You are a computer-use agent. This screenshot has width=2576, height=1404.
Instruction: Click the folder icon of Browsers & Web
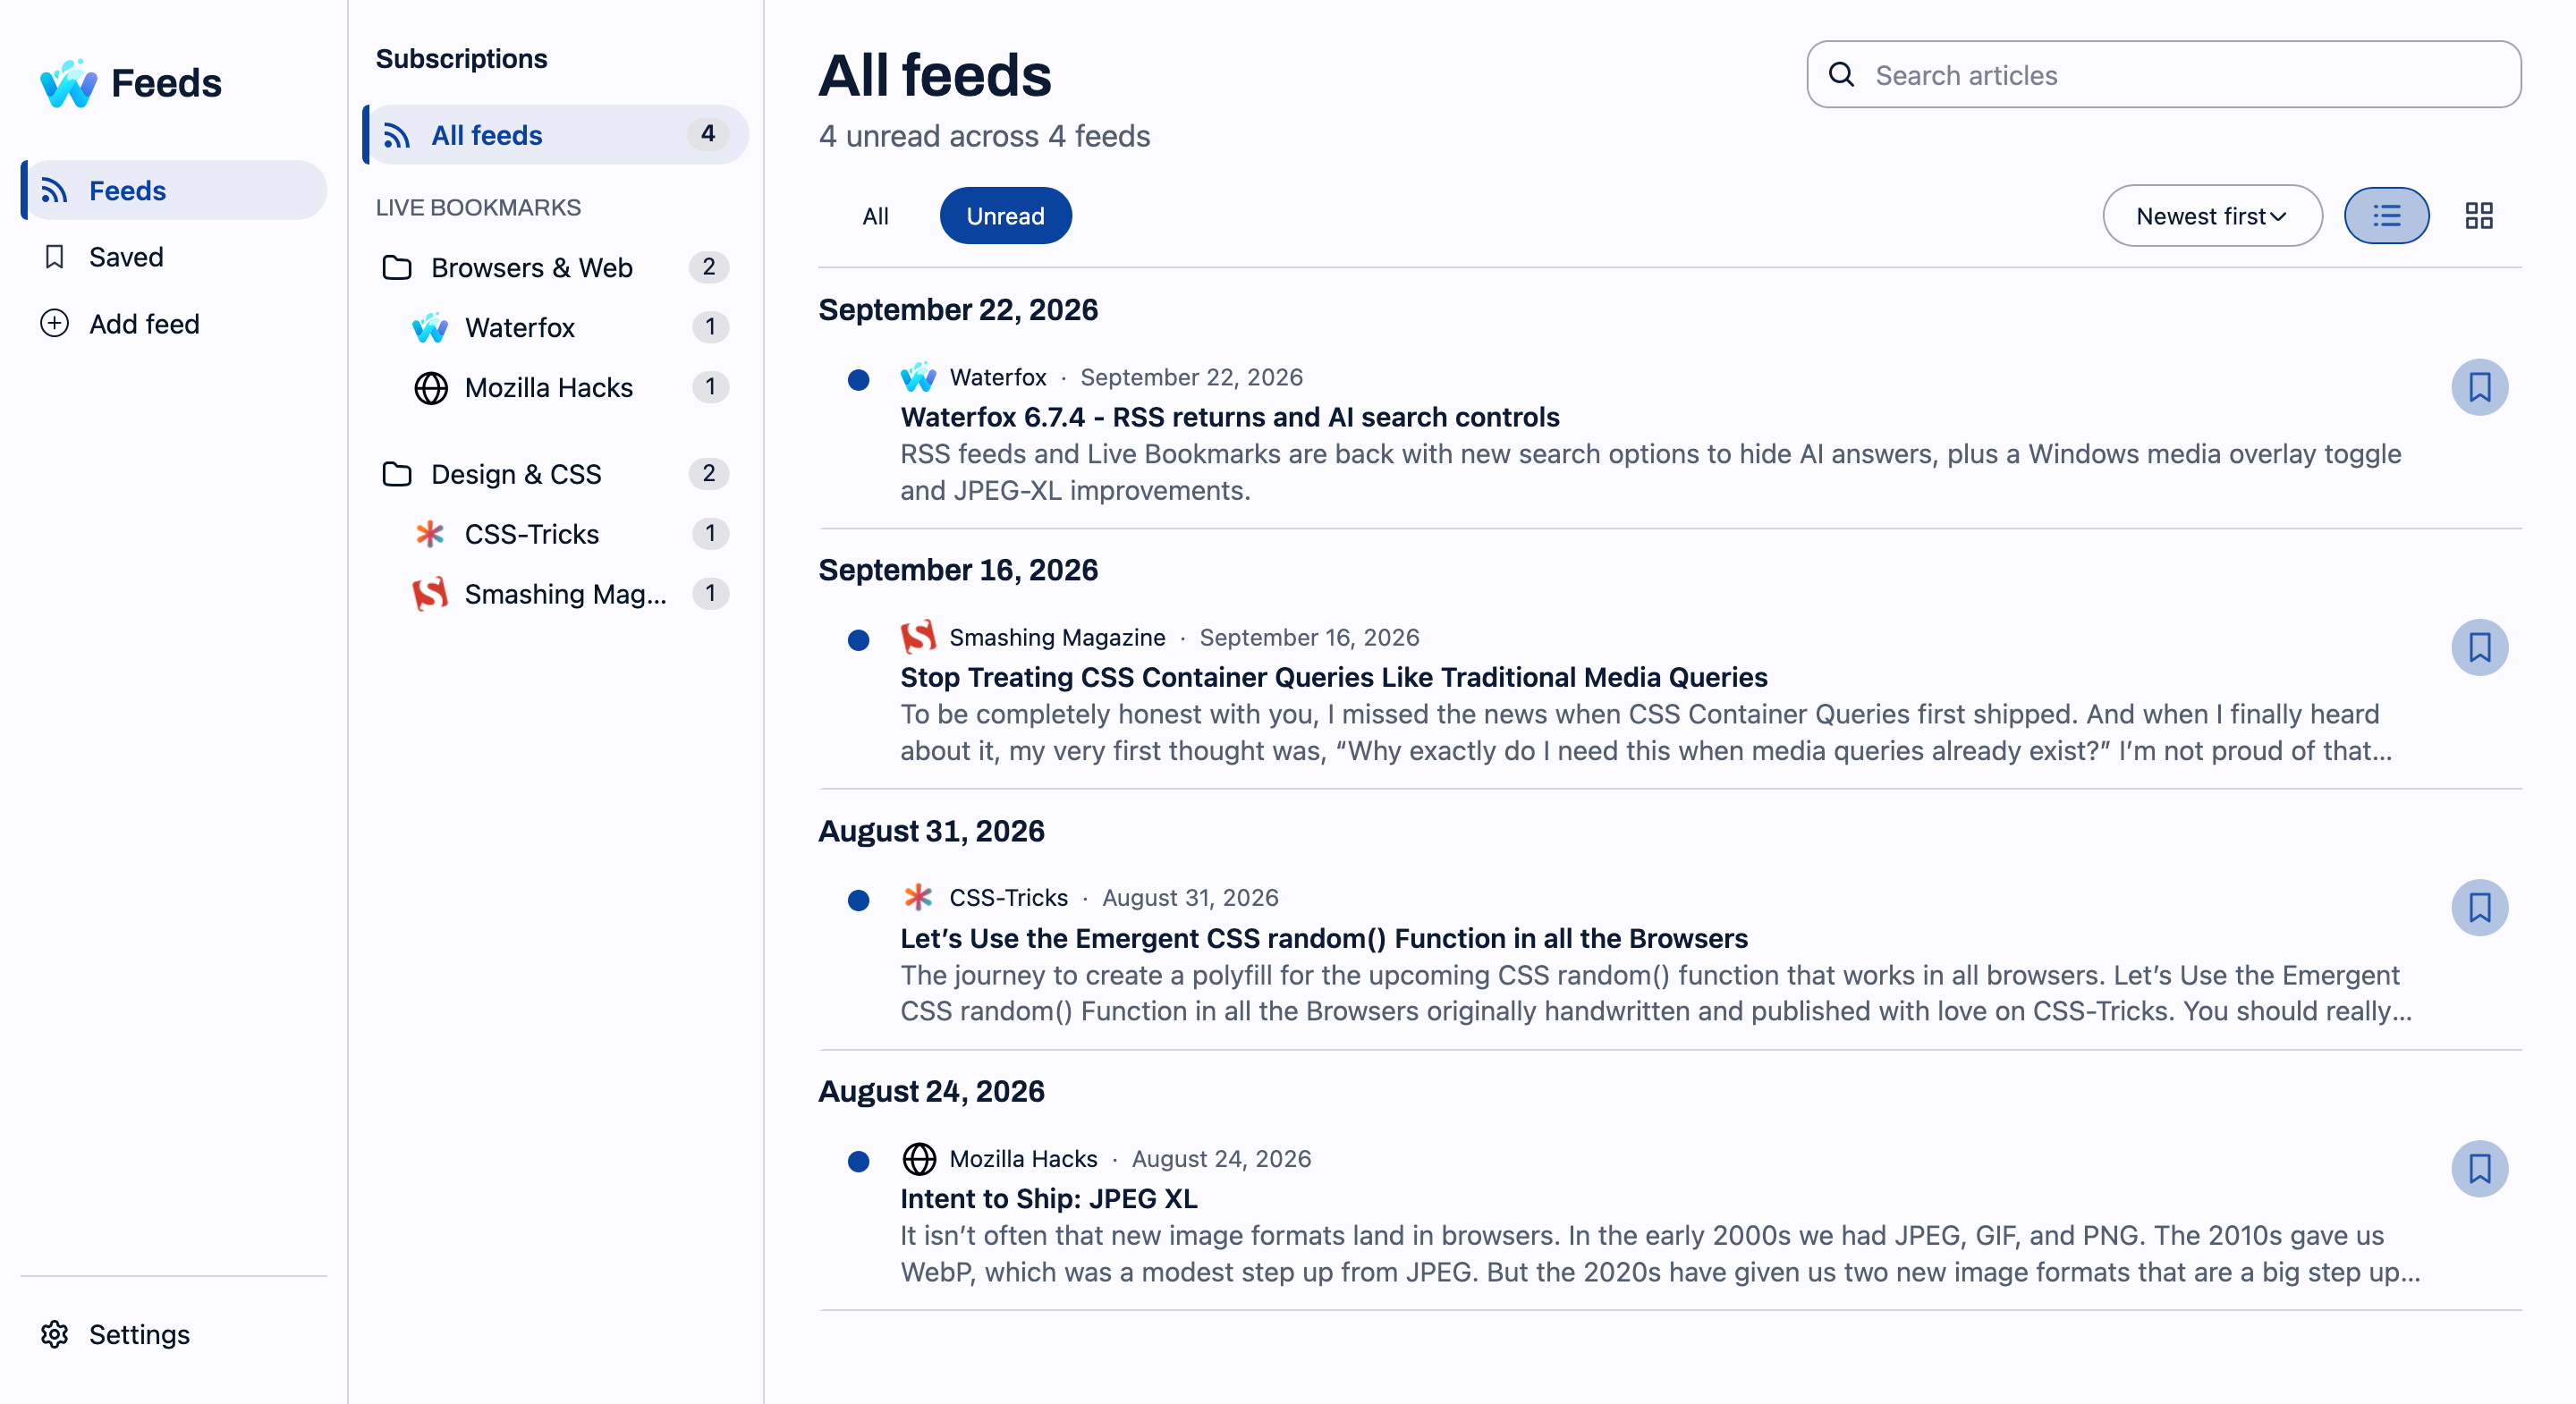tap(397, 268)
